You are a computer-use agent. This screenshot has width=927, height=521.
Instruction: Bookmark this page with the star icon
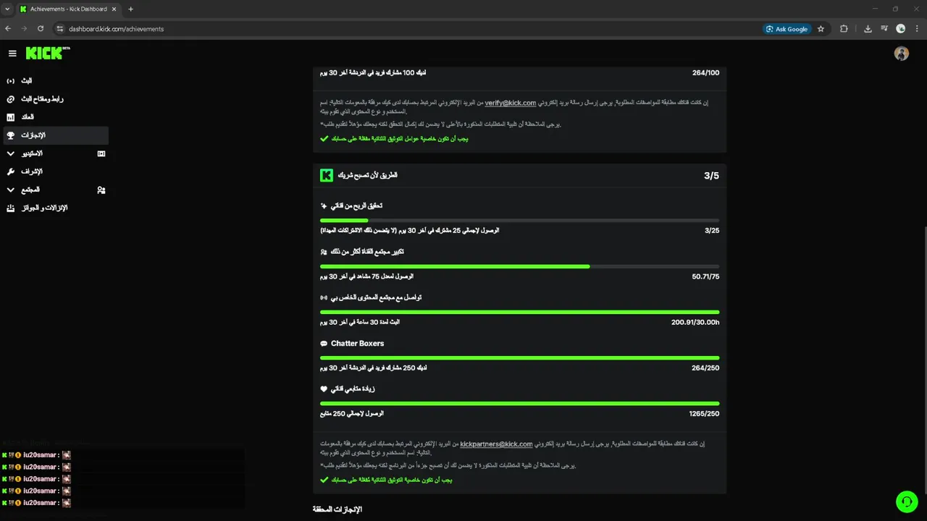pyautogui.click(x=821, y=29)
